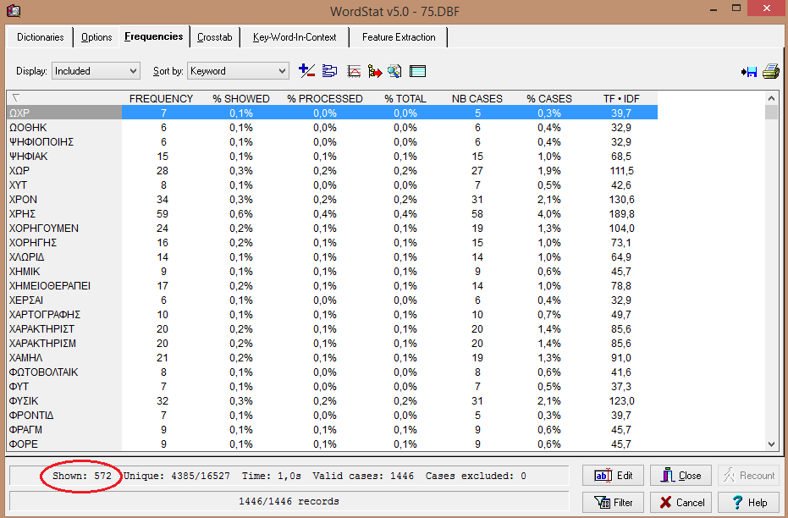Select the ΧΕΡΣΑΙ keyword row

(x=332, y=300)
